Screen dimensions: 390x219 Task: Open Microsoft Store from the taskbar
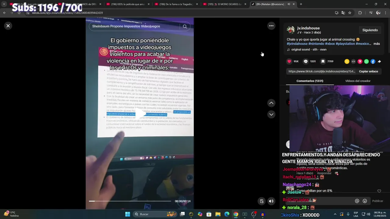[209, 214]
